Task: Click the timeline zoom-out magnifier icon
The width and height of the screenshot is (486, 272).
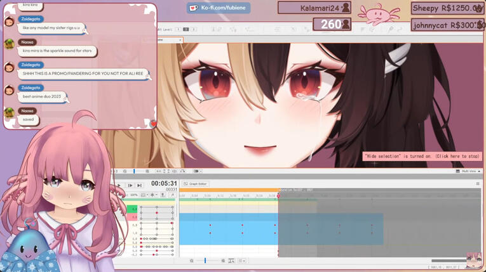Action: click(x=192, y=261)
